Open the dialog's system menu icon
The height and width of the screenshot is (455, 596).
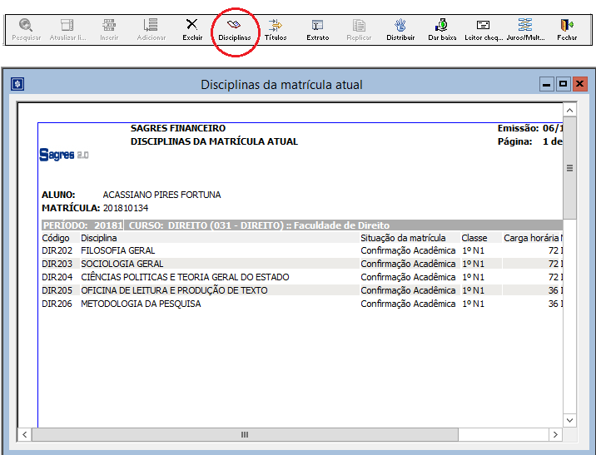click(17, 84)
